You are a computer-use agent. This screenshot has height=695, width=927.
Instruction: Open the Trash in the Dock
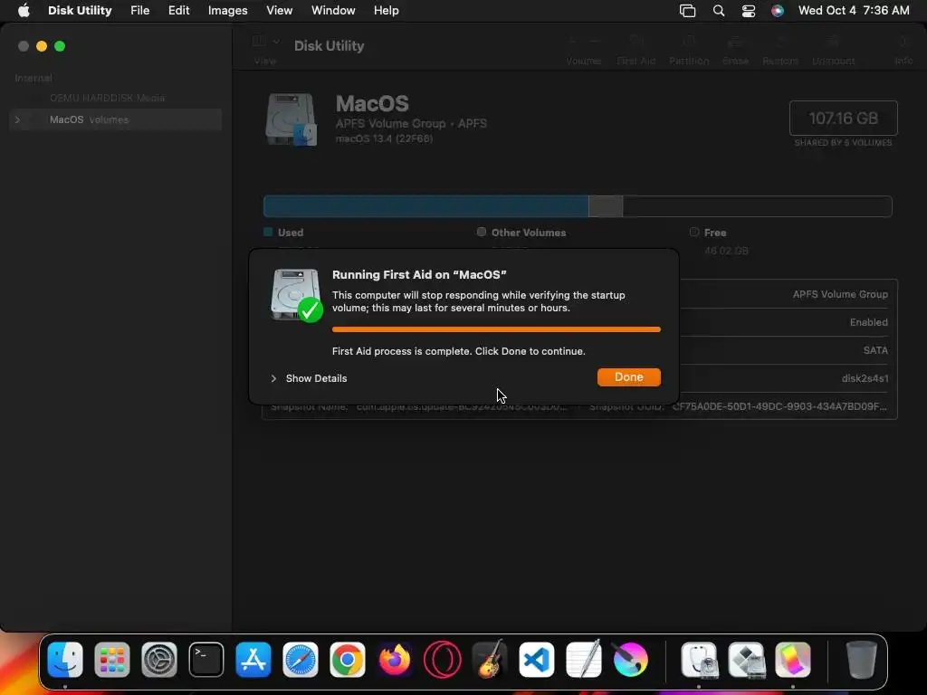click(x=861, y=660)
